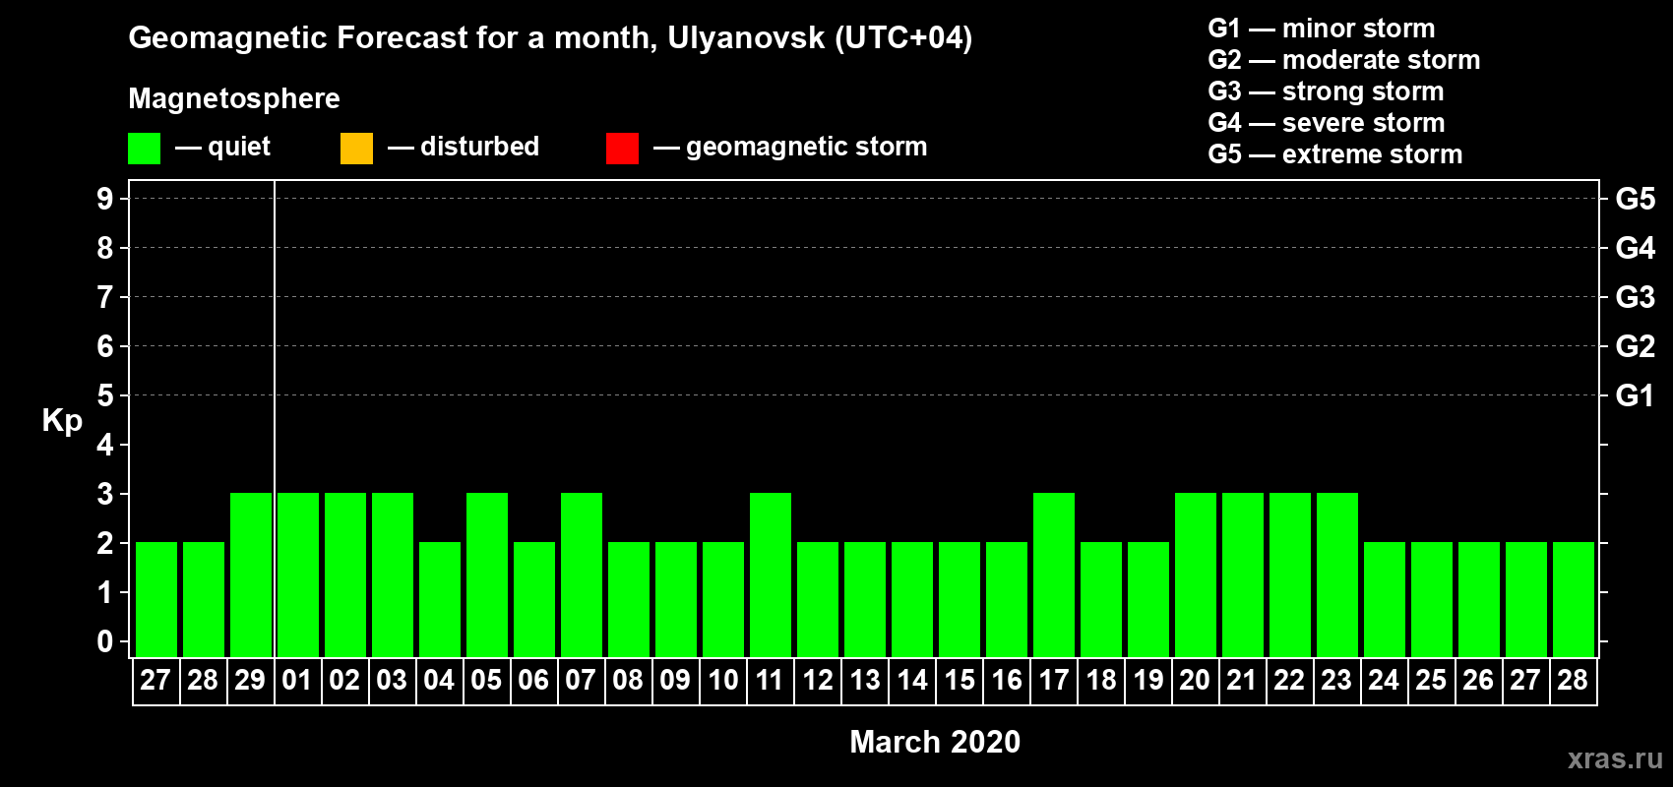This screenshot has height=787, width=1673.
Task: Click the green bar for March 06
Action: [x=534, y=599]
